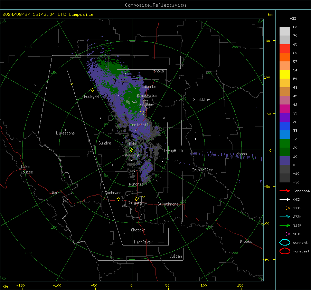Click the Sylvan label on the map
The image size is (311, 290).
pyautogui.click(x=132, y=102)
